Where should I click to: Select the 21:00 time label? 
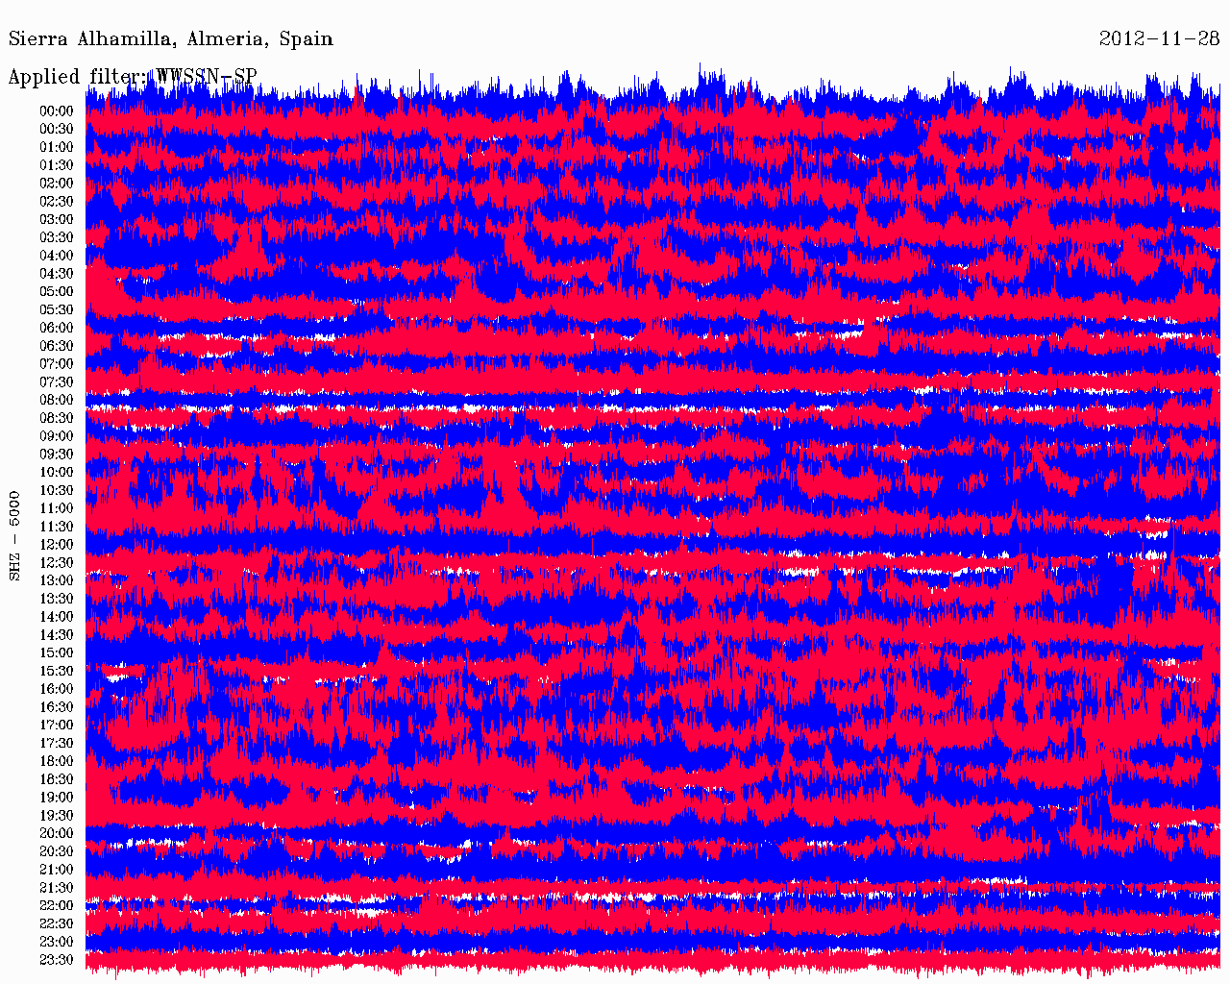[x=57, y=870]
